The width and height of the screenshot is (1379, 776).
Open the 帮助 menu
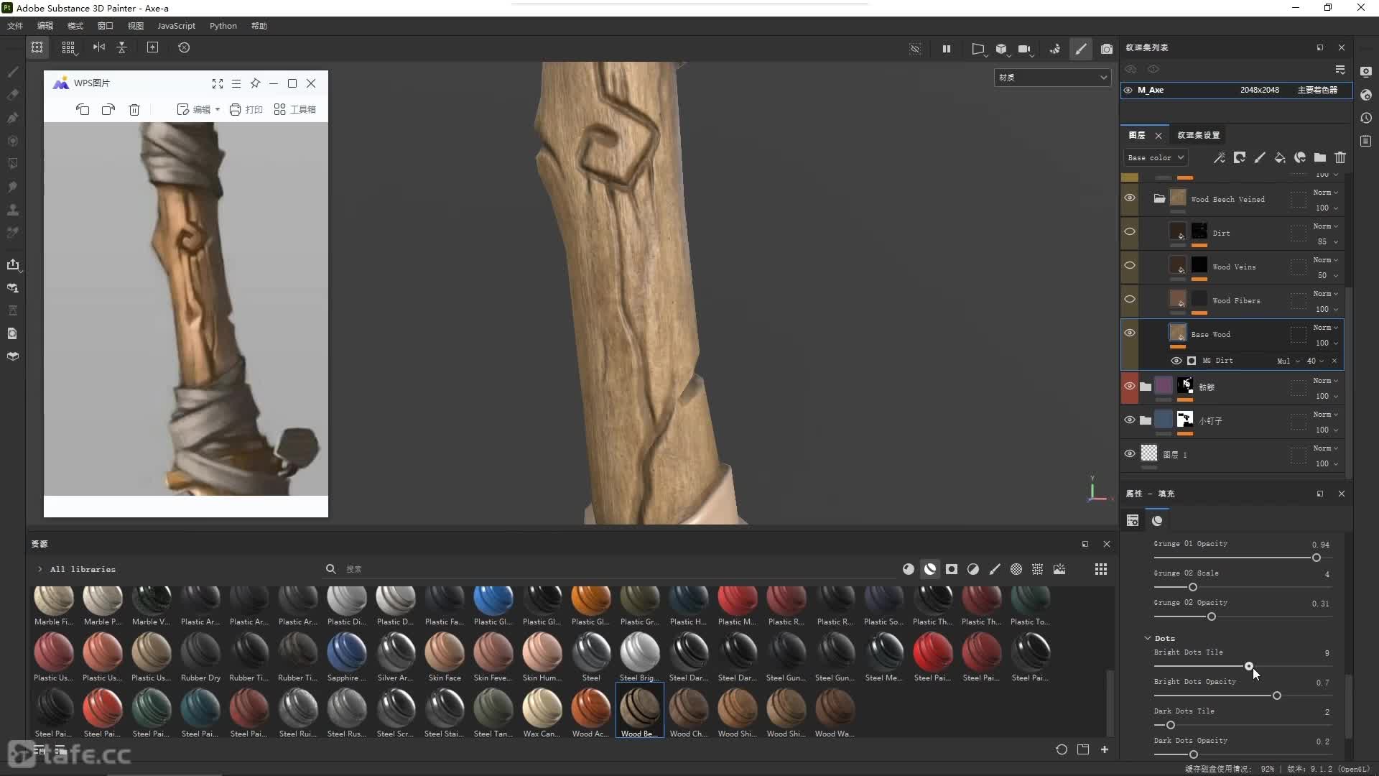(x=259, y=26)
